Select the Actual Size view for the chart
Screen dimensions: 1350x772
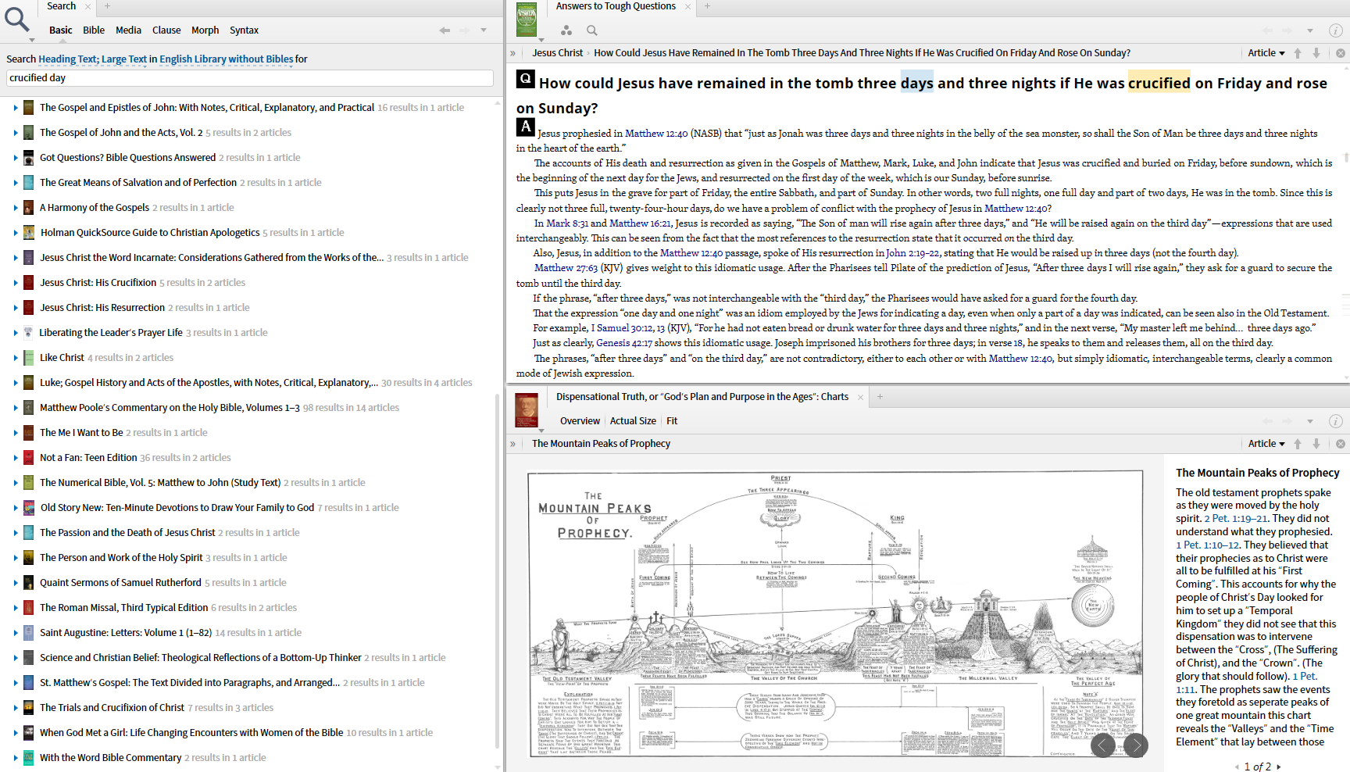(x=633, y=421)
